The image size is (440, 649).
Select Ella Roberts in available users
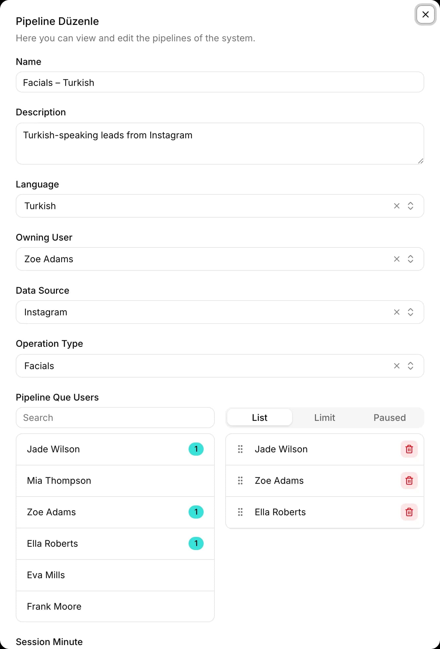[x=115, y=544]
